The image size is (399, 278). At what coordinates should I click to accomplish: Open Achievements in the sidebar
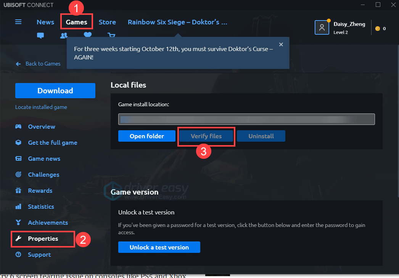[x=48, y=223]
